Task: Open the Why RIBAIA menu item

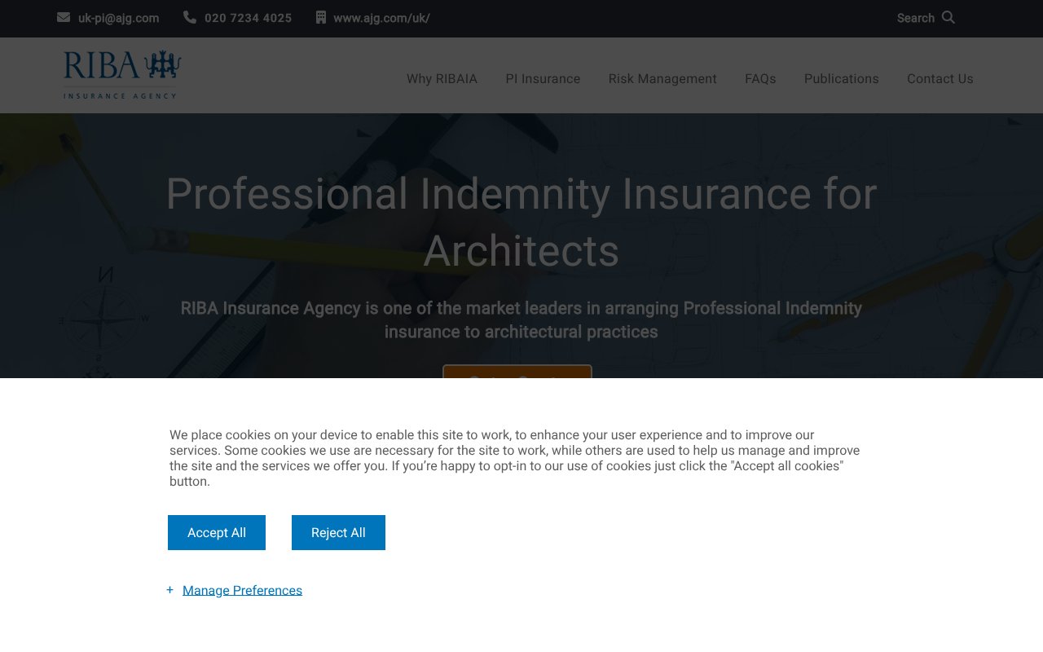Action: pyautogui.click(x=442, y=78)
